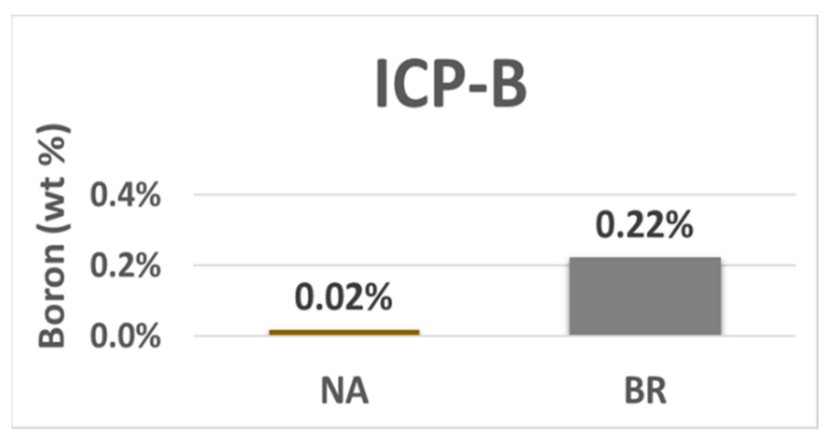Viewport: 833px width, 442px height.
Task: Click the word Boron in the axis title
Action: [53, 297]
